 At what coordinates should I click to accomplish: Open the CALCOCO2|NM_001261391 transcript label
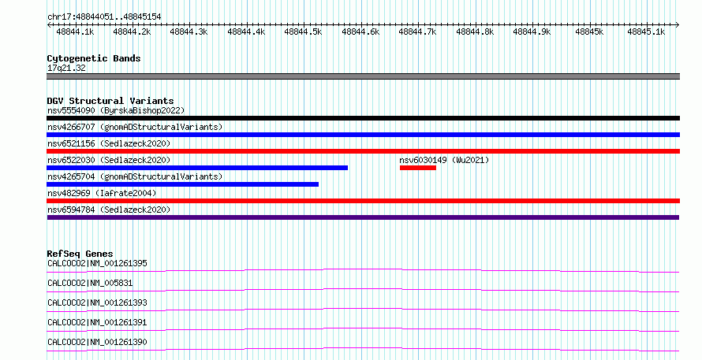point(97,322)
